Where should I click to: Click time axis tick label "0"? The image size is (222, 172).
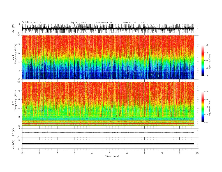click(x=22, y=153)
